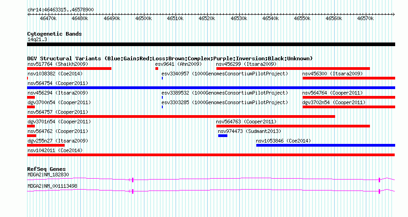
Task: Click the right arrowhead of the ruler
Action: tap(393, 15)
